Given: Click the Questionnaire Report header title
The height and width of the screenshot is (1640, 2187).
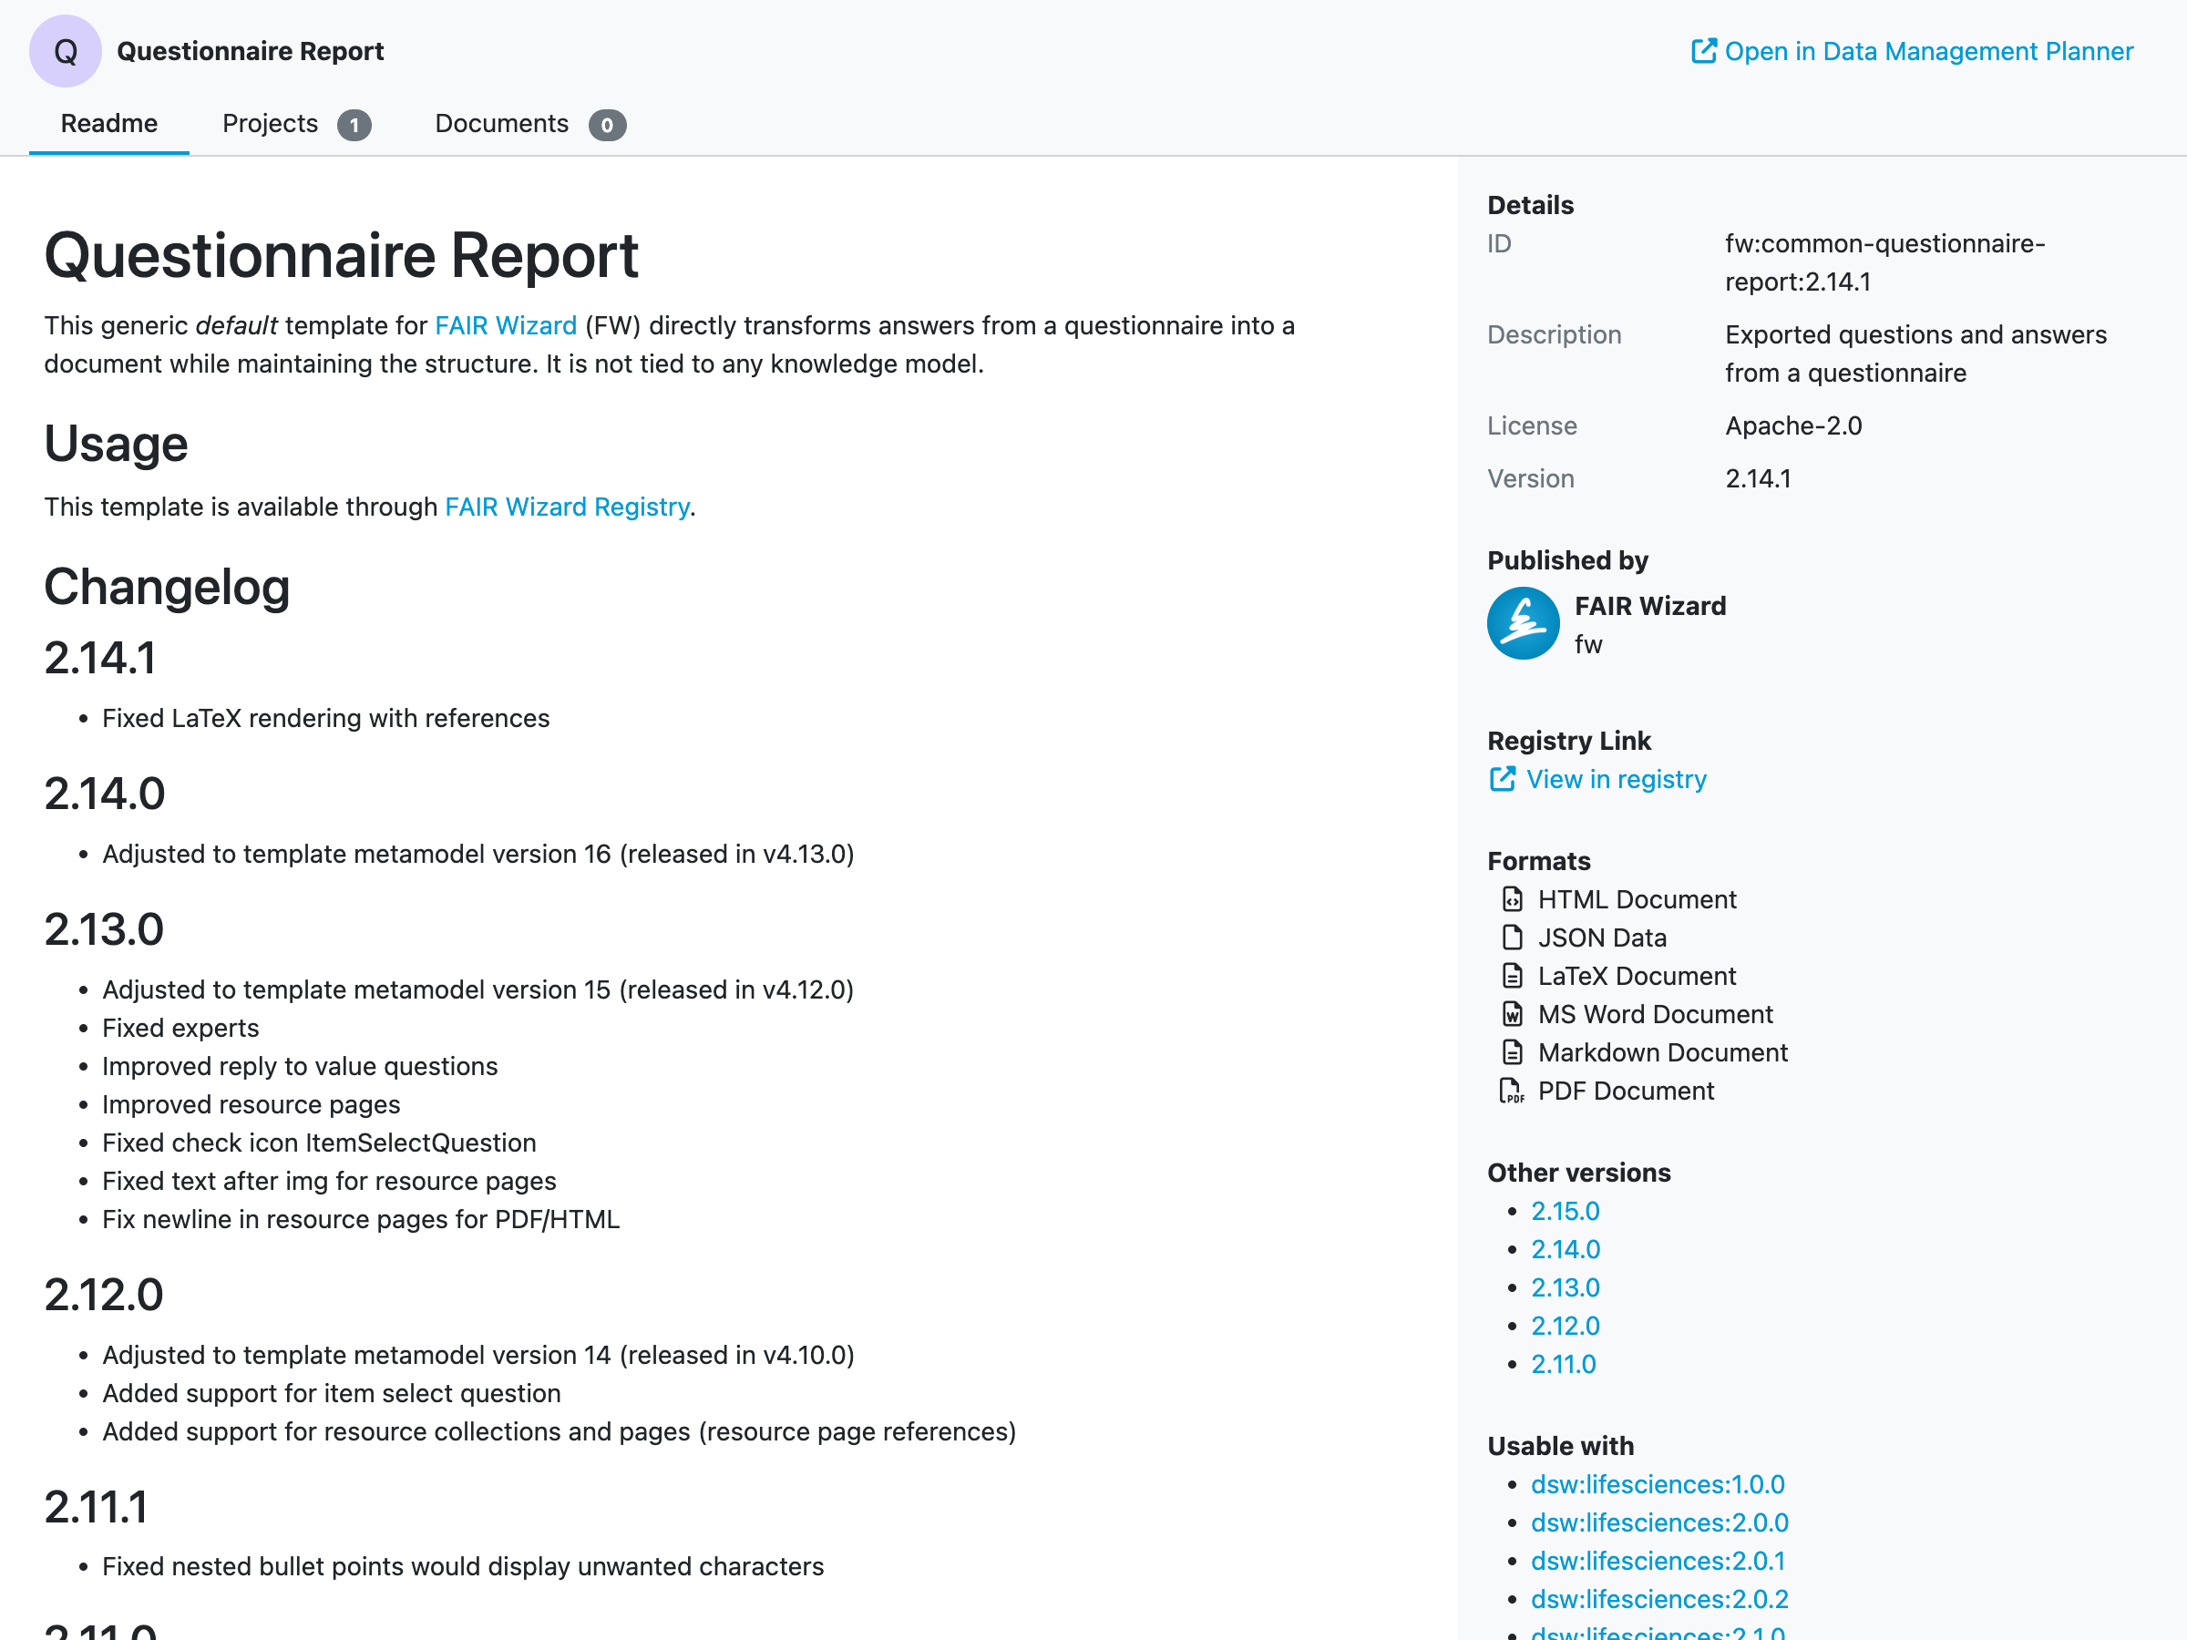Looking at the screenshot, I should click(251, 51).
